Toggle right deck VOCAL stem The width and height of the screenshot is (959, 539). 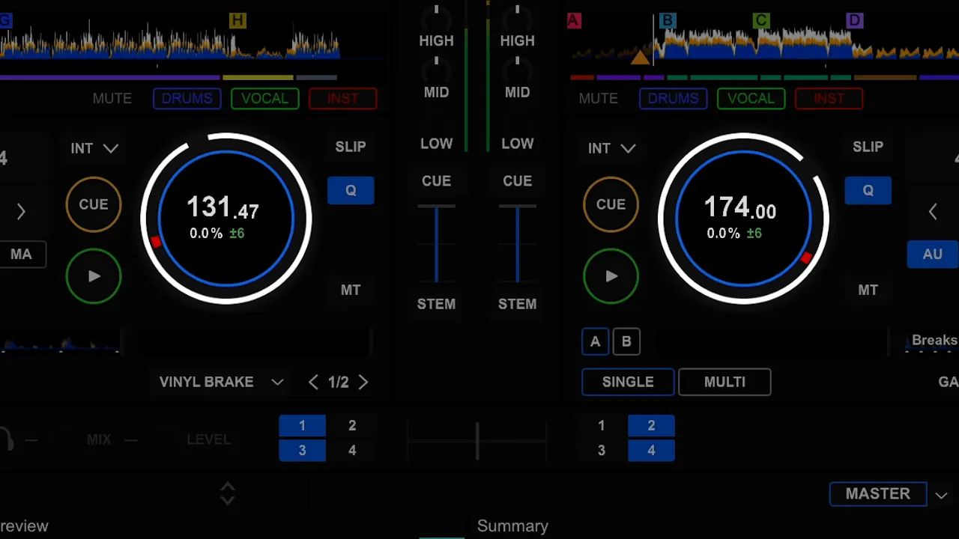pyautogui.click(x=751, y=98)
